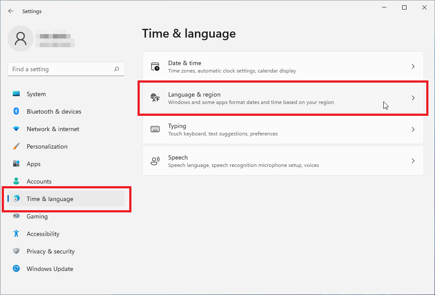Select Time & language in sidebar
Screen dimensions: 435x295
[66, 198]
